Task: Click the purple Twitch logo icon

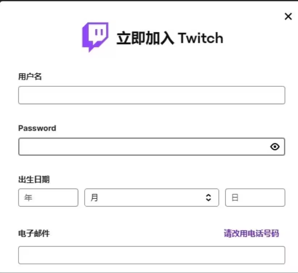Action: [95, 37]
